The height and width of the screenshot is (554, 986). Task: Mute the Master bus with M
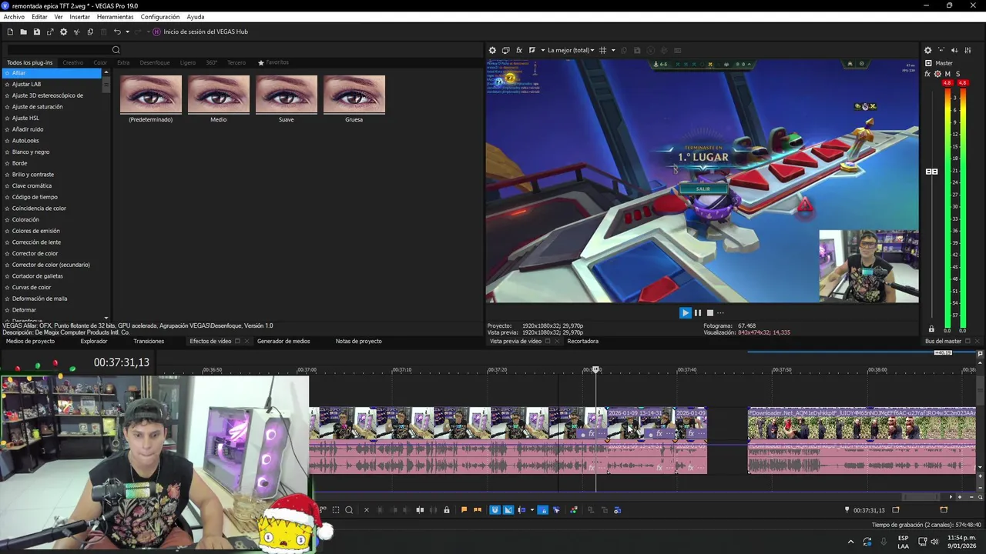(947, 74)
